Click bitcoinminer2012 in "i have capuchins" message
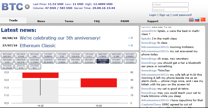208x108 pixels. (x=155, y=100)
